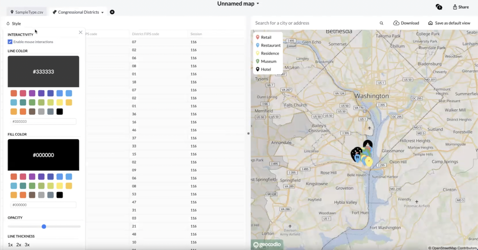Set line thickness to 2x
The image size is (478, 250).
tap(19, 245)
